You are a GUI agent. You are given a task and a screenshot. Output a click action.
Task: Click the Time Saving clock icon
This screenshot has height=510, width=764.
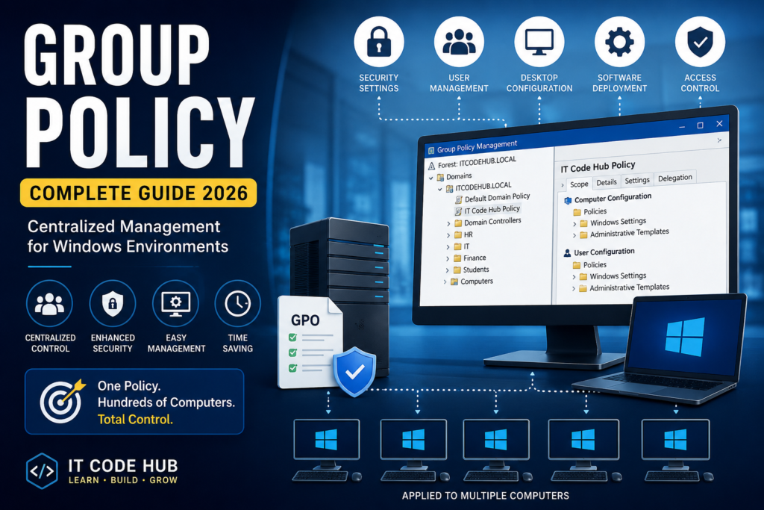pos(238,303)
